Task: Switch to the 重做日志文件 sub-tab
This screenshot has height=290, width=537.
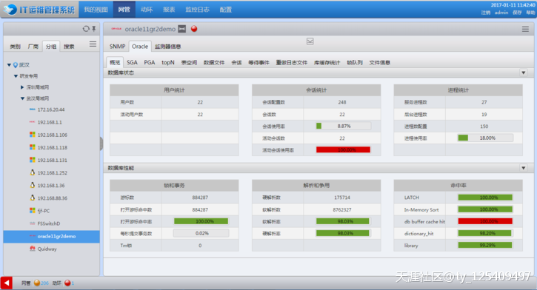Action: (x=292, y=63)
